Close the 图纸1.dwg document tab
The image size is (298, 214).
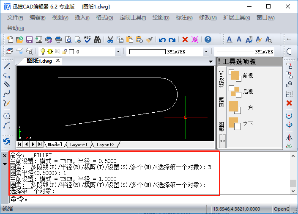[x=58, y=61]
